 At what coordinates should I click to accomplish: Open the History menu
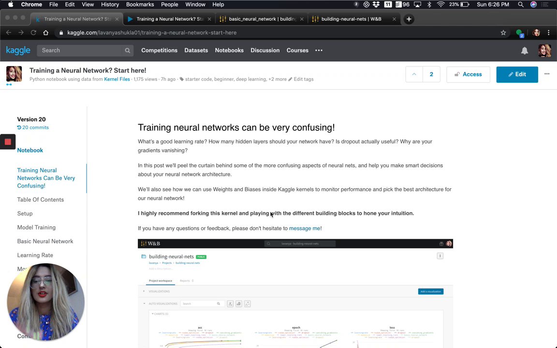[110, 5]
